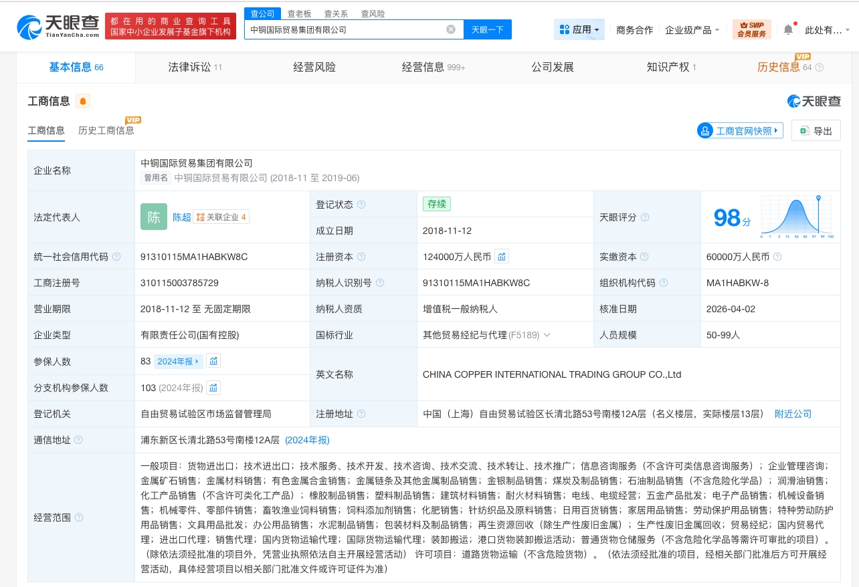Clear the company search box with ✕ icon
This screenshot has height=587, width=859.
451,29
